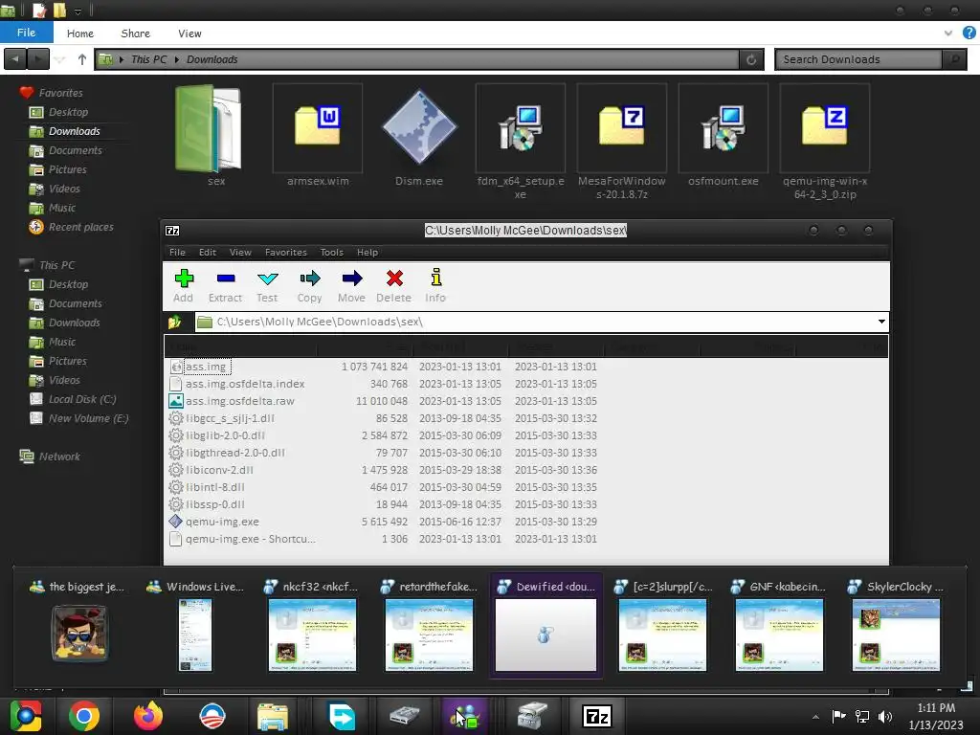Expand the 7-Zip address path dropdown
The image size is (980, 735).
click(881, 322)
